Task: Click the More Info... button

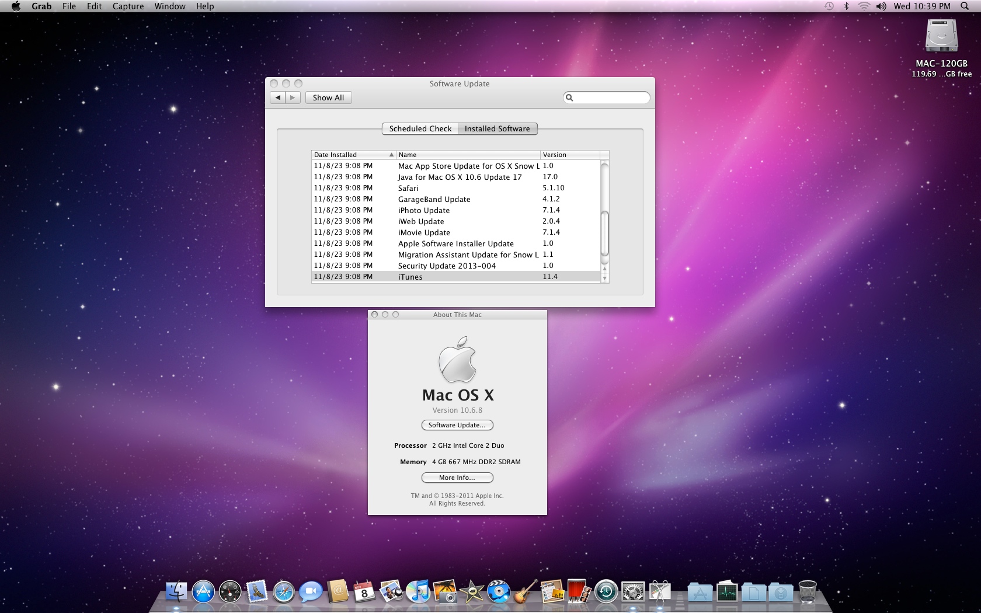Action: pos(457,478)
